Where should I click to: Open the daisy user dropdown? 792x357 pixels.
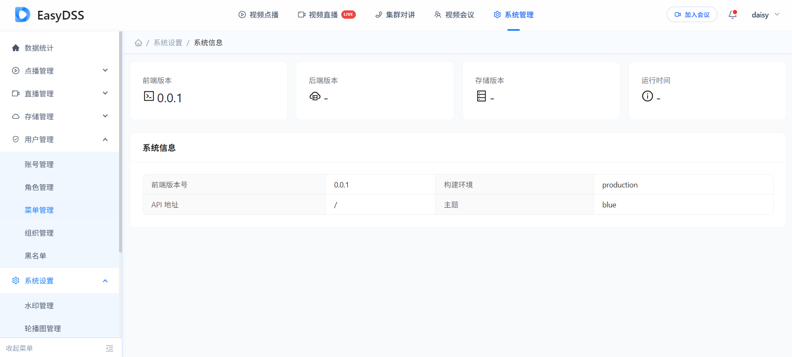(765, 15)
